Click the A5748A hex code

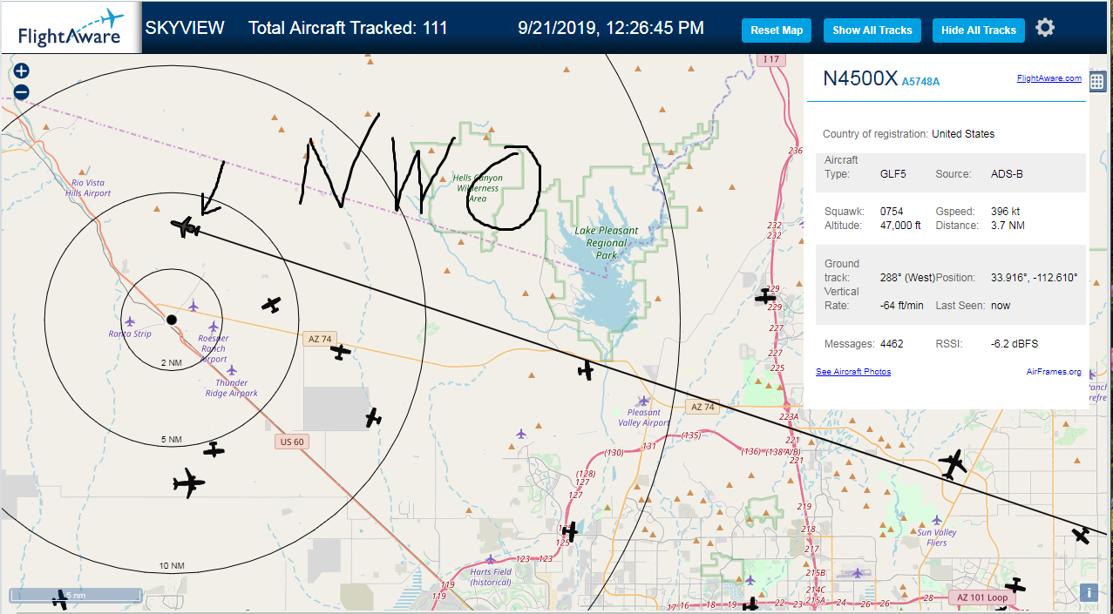point(920,82)
